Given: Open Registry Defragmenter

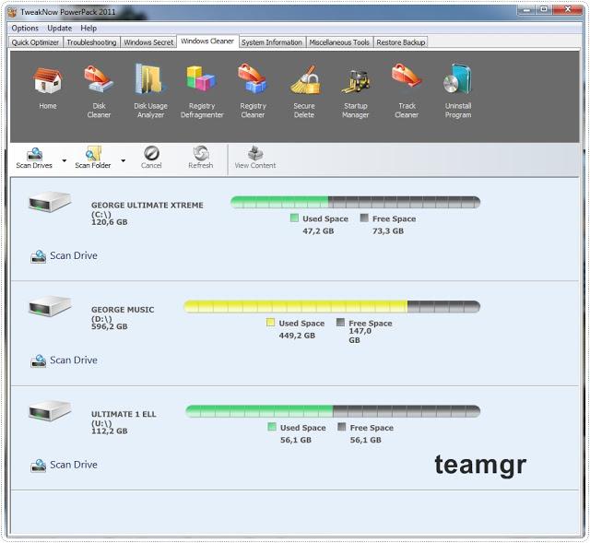Looking at the screenshot, I should tap(202, 91).
